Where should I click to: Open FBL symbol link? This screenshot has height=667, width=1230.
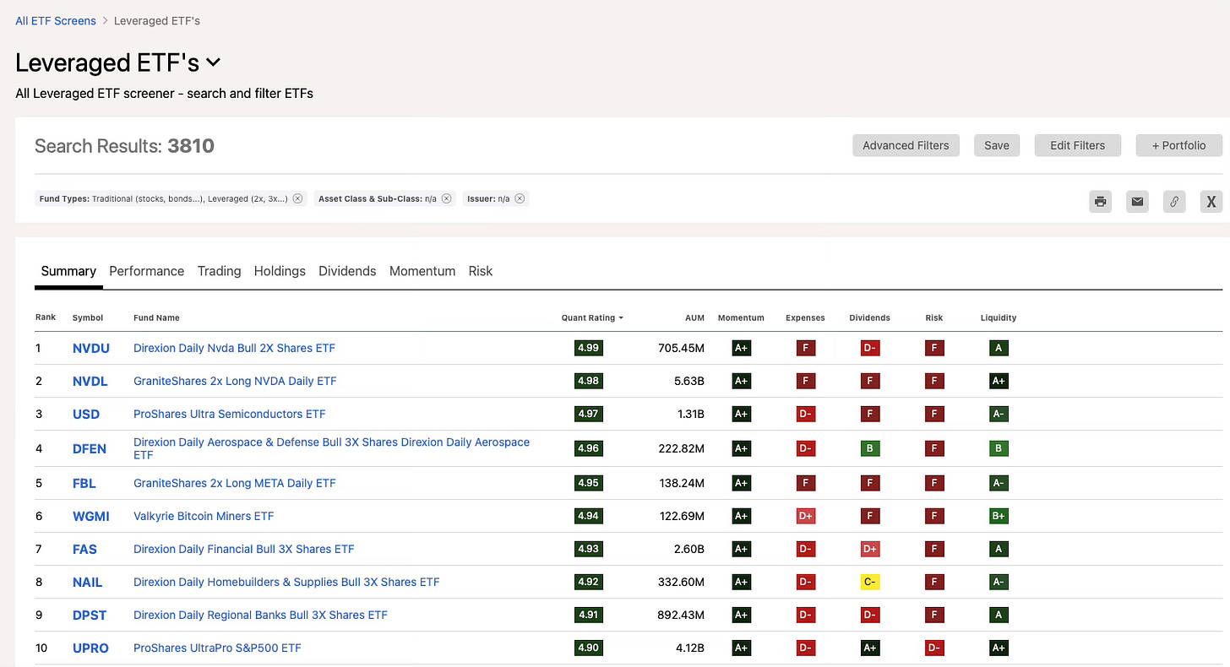[84, 483]
